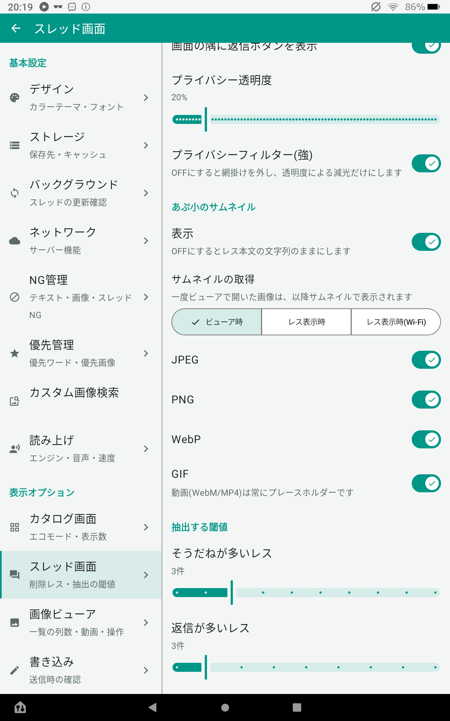Tap the Android home navigation button
Image resolution: width=450 pixels, height=721 pixels.
pos(225,707)
